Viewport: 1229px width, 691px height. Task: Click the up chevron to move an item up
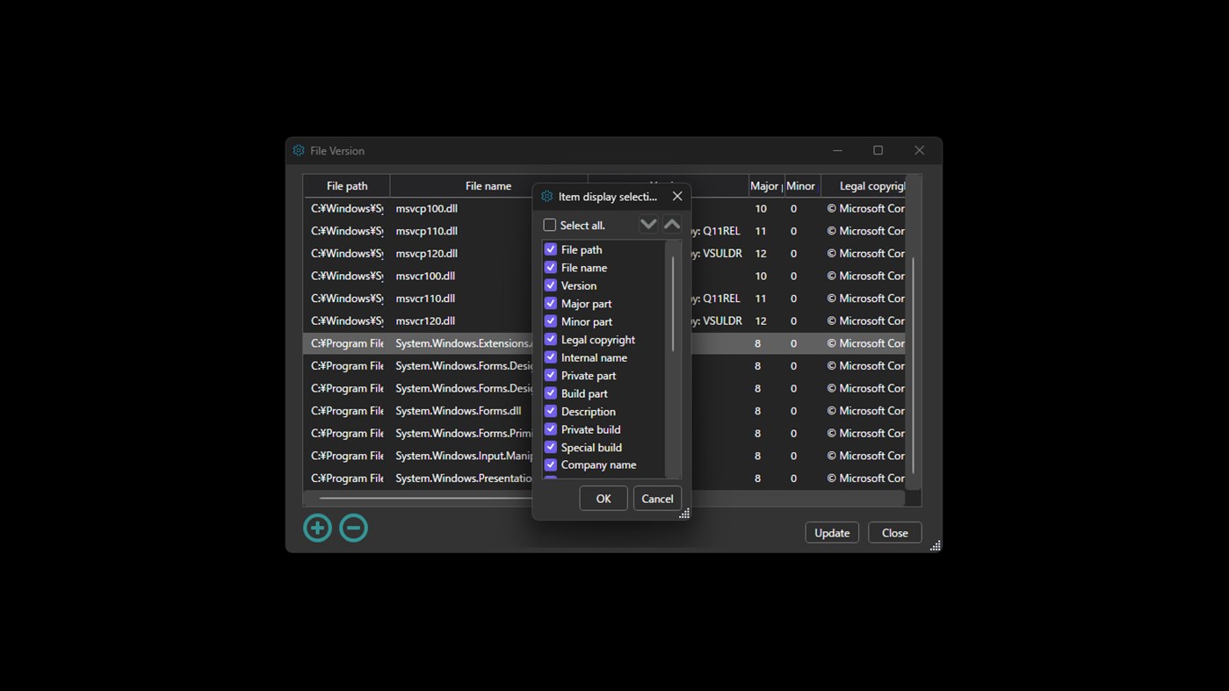(671, 224)
